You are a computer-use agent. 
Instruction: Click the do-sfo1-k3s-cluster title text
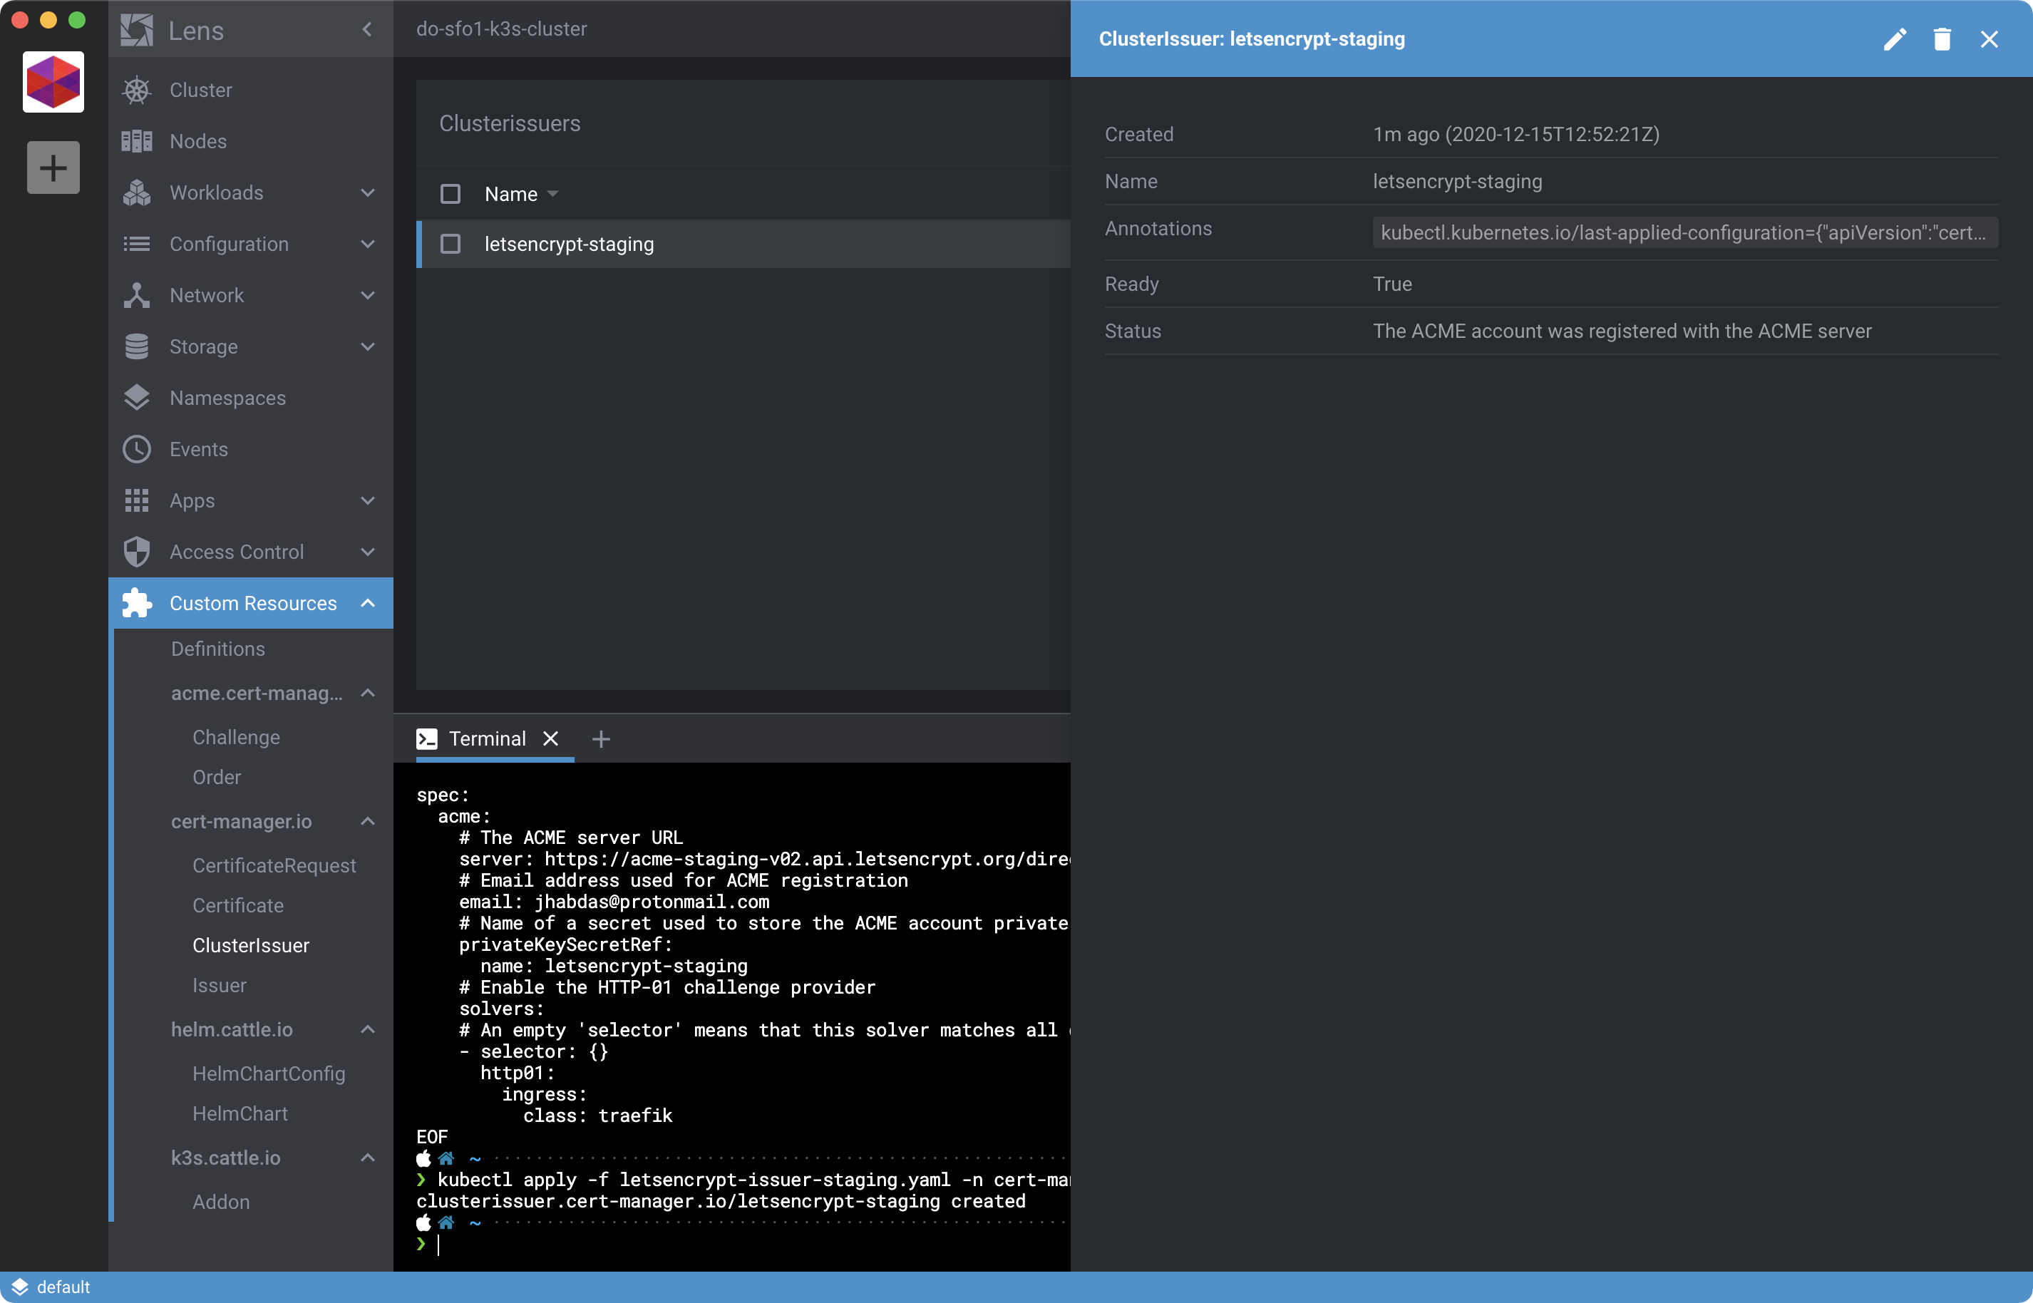[501, 29]
